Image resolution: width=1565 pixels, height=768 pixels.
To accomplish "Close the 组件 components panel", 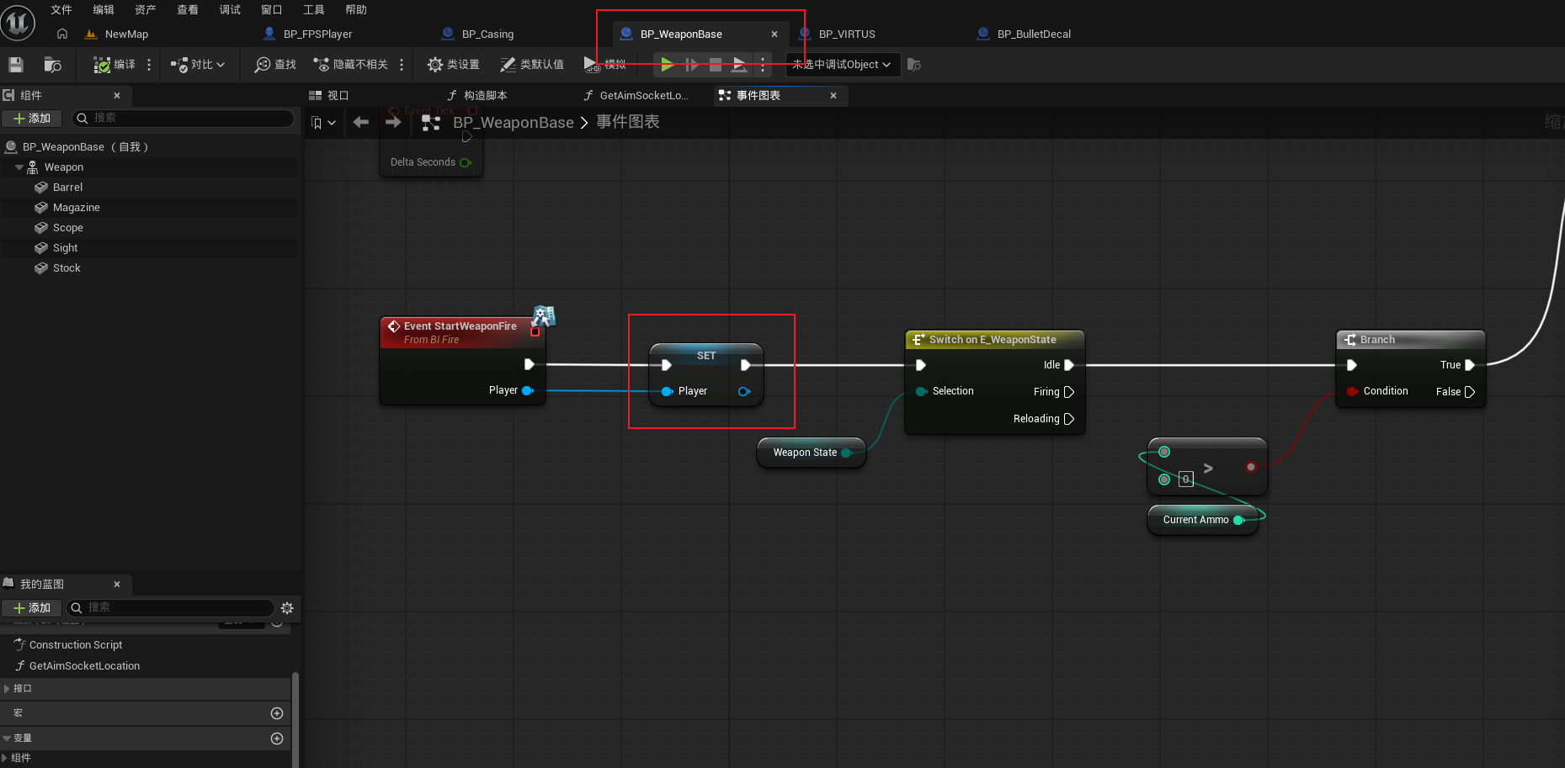I will tap(117, 96).
